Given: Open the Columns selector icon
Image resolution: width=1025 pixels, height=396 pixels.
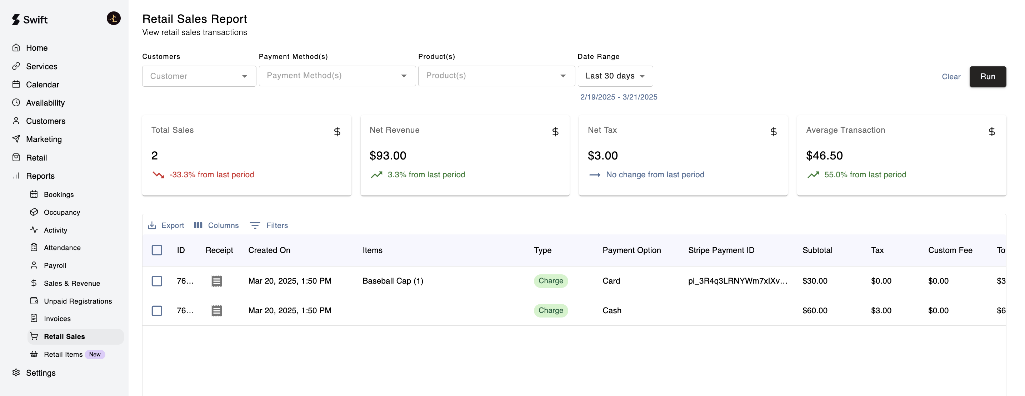Looking at the screenshot, I should pos(198,225).
